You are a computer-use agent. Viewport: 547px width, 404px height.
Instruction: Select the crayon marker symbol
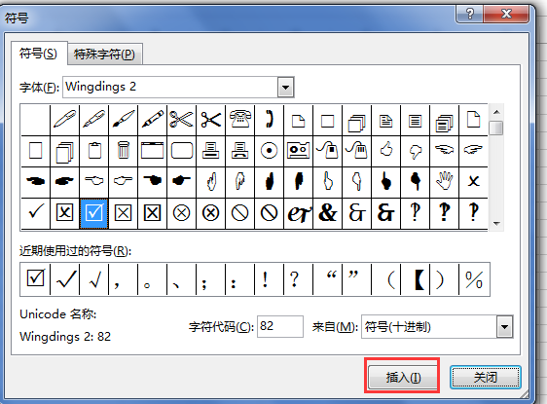[153, 120]
